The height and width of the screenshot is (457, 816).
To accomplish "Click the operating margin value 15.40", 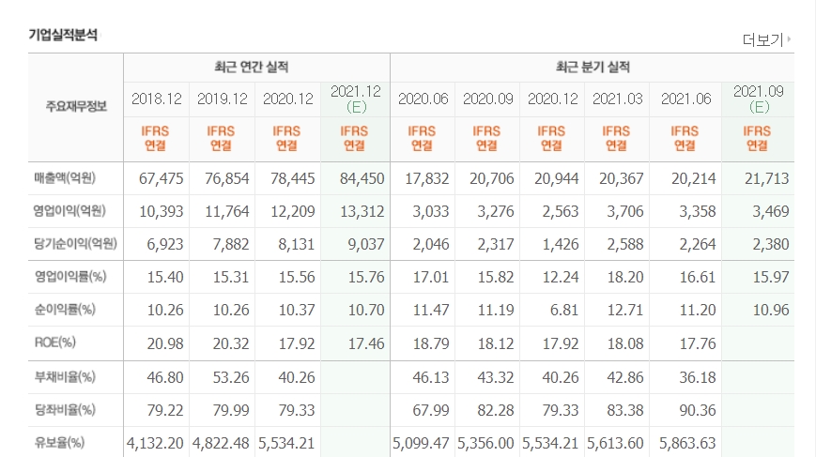I will click(165, 277).
